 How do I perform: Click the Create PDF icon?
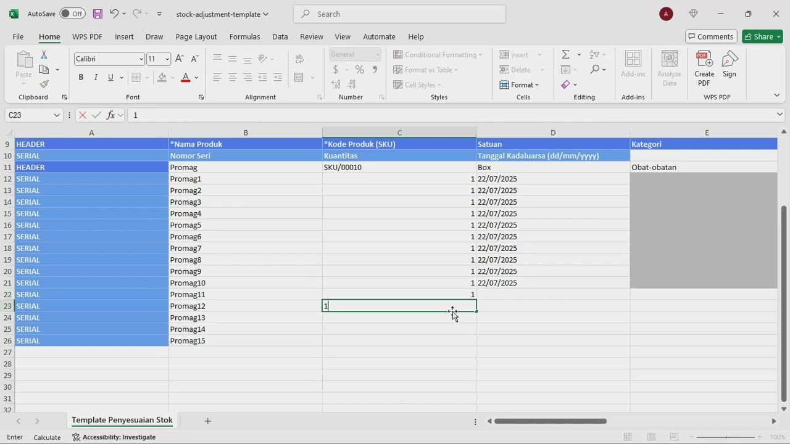click(704, 68)
